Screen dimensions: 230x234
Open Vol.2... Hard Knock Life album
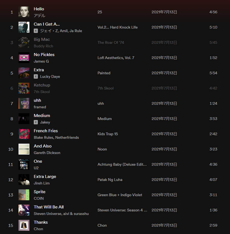[118, 27]
